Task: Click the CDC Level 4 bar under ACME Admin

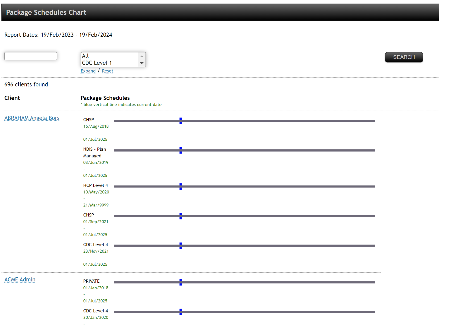Action: (x=263, y=312)
